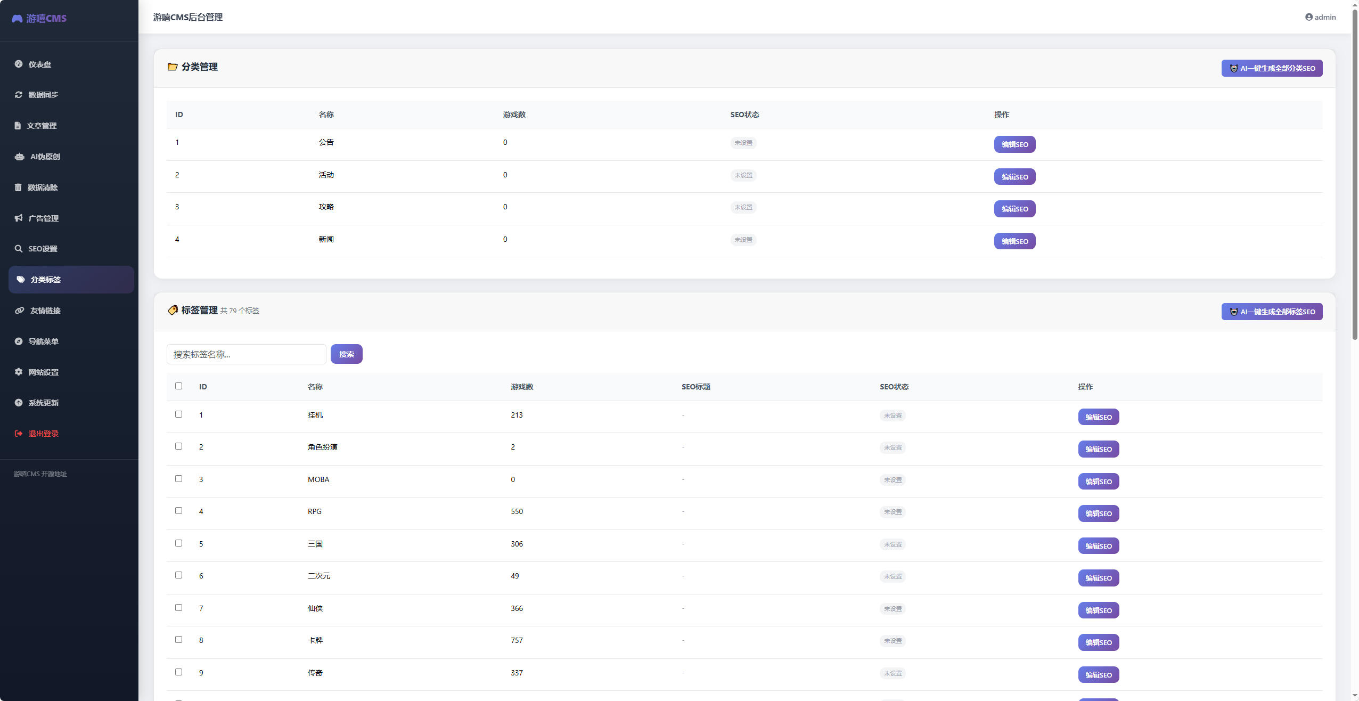Screen dimensions: 1359x701
Task: Click the SEO设置 magnifier icon
Action: tap(19, 249)
